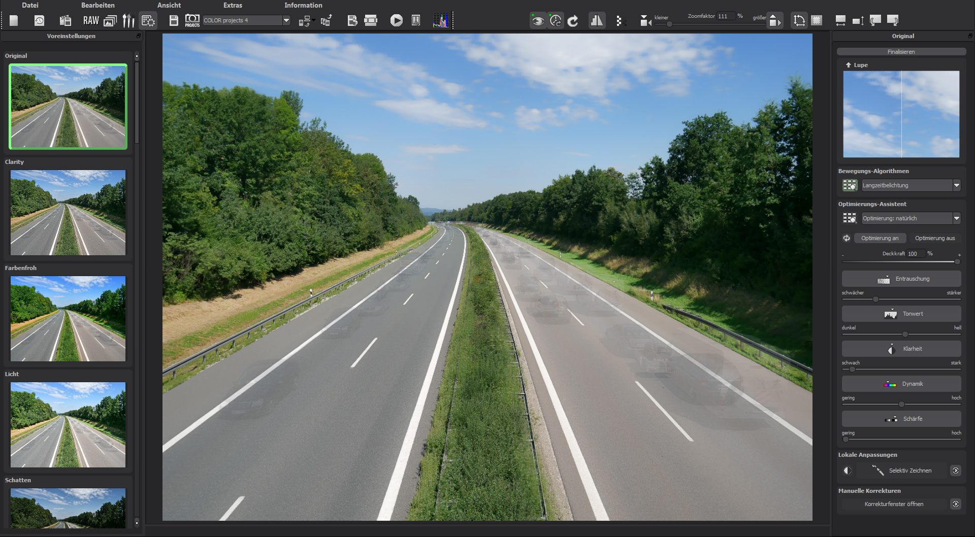Click the PROJECTS camera icon
Image resolution: width=975 pixels, height=537 pixels.
192,20
